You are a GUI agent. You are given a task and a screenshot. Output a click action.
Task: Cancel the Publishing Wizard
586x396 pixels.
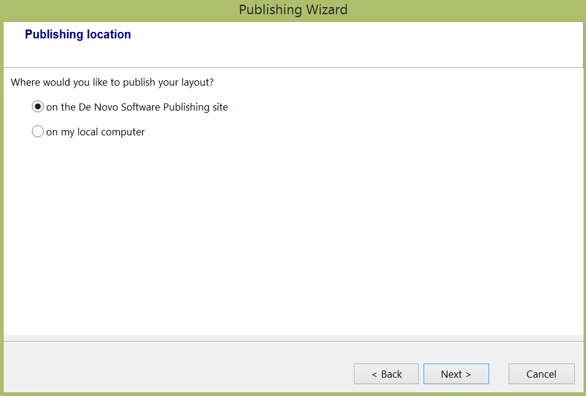click(541, 374)
